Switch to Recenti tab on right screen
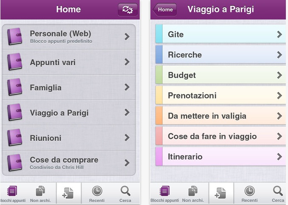The width and height of the screenshot is (288, 205). (249, 194)
